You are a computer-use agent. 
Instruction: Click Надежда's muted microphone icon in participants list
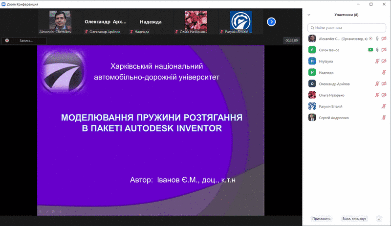pos(384,73)
